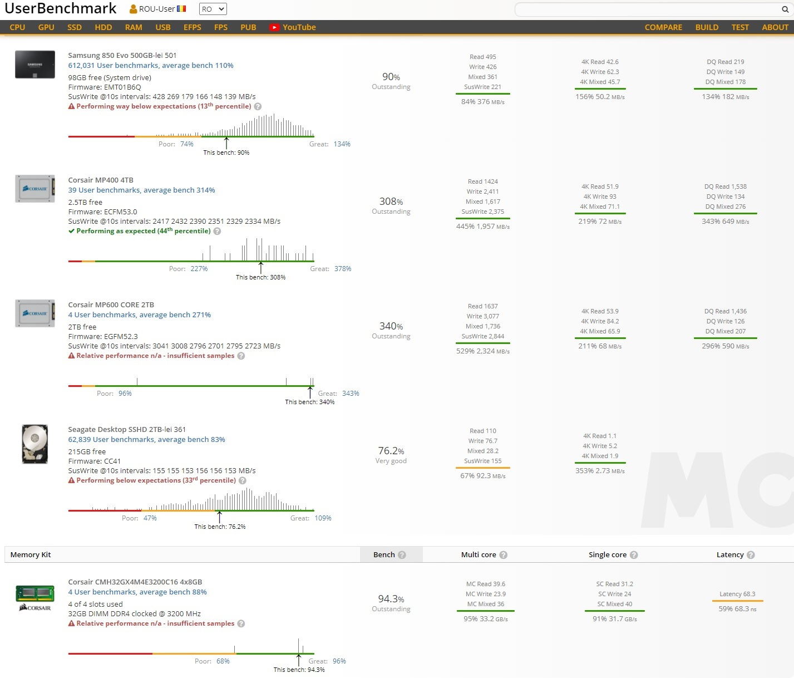Click the Seagate Desktop SSHD drive image
This screenshot has height=678, width=794.
point(35,444)
